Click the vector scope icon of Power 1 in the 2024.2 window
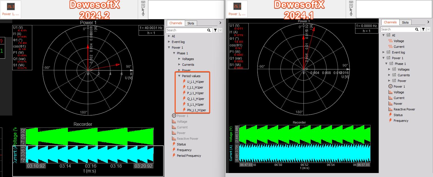This screenshot has width=433, height=177. (174, 116)
